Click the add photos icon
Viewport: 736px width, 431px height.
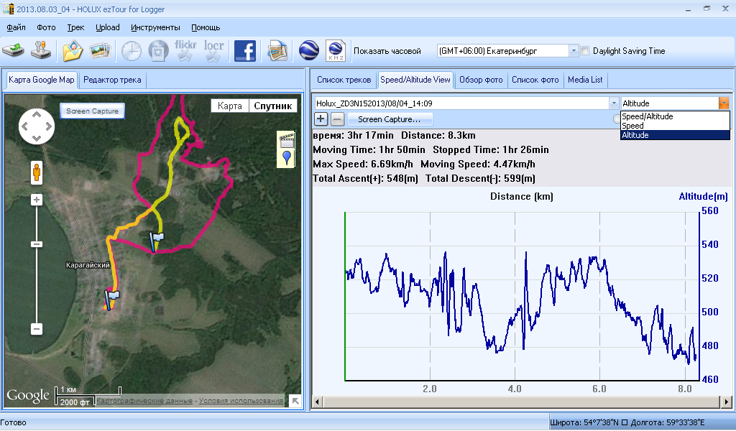pos(100,51)
